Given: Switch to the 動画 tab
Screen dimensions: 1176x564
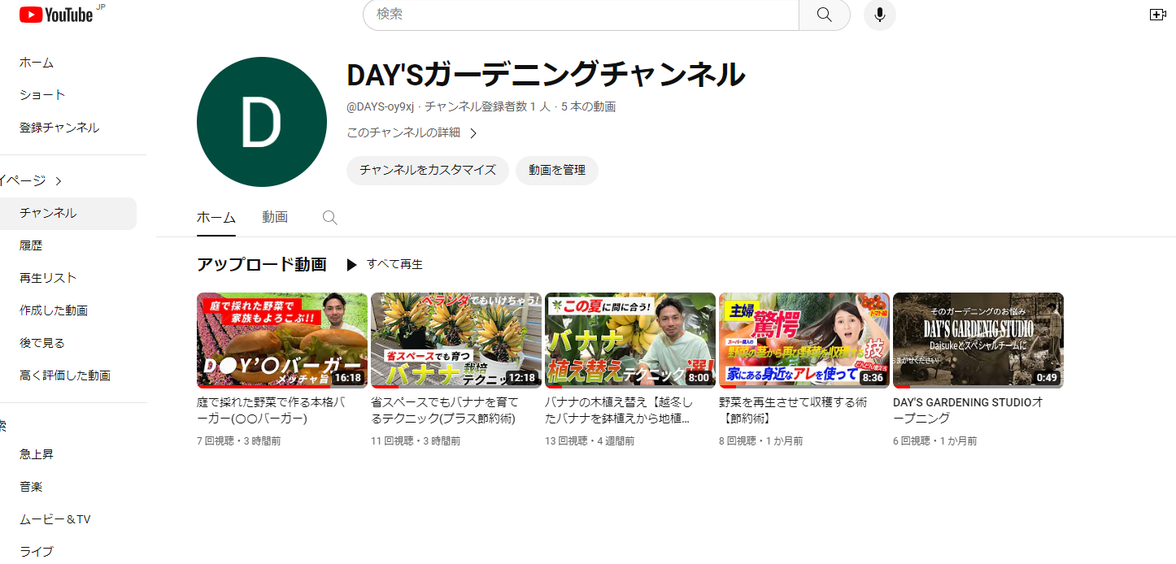Looking at the screenshot, I should click(275, 217).
